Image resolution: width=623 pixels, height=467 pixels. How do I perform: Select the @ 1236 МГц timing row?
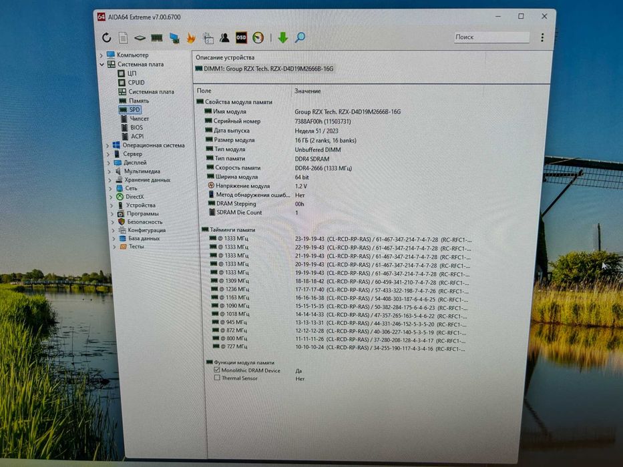pyautogui.click(x=340, y=290)
